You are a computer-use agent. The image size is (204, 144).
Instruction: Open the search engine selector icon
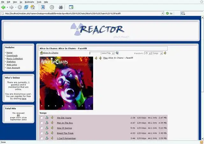[x=183, y=13]
